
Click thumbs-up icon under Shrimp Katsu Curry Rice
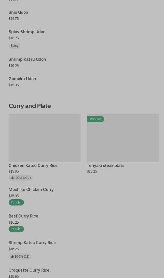[12, 257]
